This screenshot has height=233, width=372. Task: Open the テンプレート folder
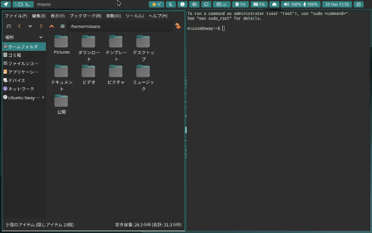tap(116, 48)
